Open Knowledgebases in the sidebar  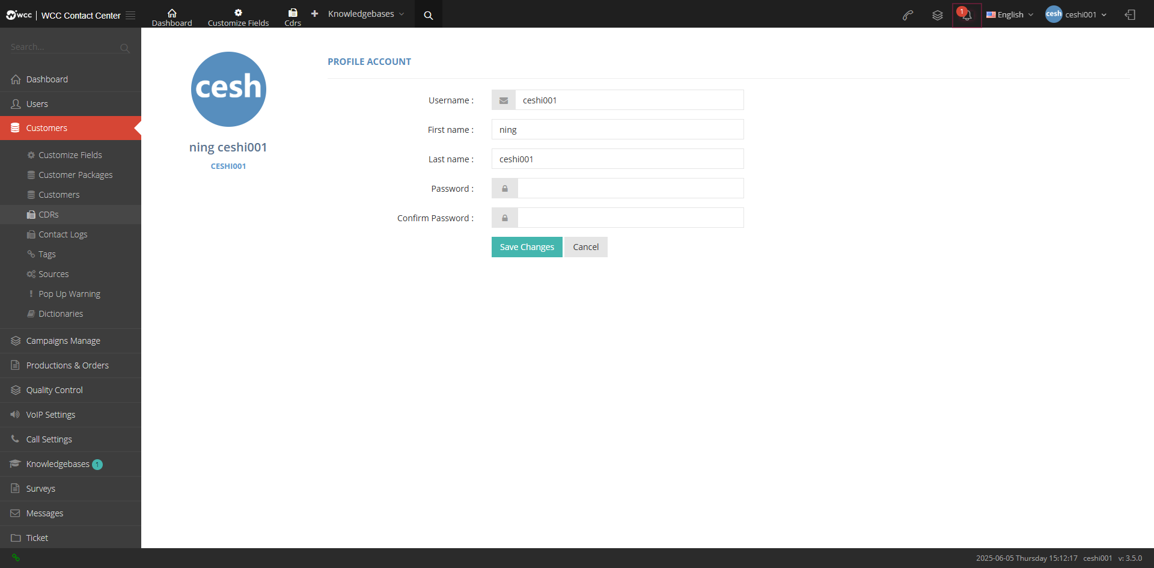click(70, 464)
